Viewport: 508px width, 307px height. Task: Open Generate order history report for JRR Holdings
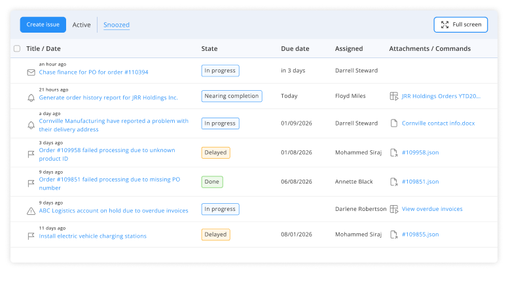coord(108,97)
